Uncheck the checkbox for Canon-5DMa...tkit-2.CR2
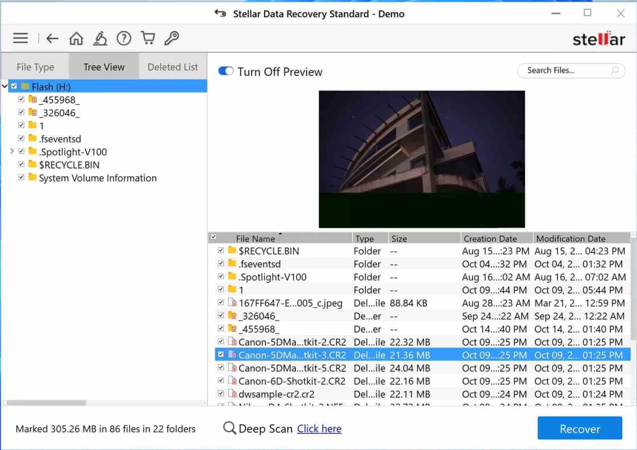Viewport: 637px width, 450px height. pyautogui.click(x=221, y=341)
